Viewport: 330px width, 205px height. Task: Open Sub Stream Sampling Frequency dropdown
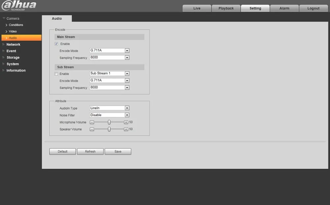click(110, 87)
